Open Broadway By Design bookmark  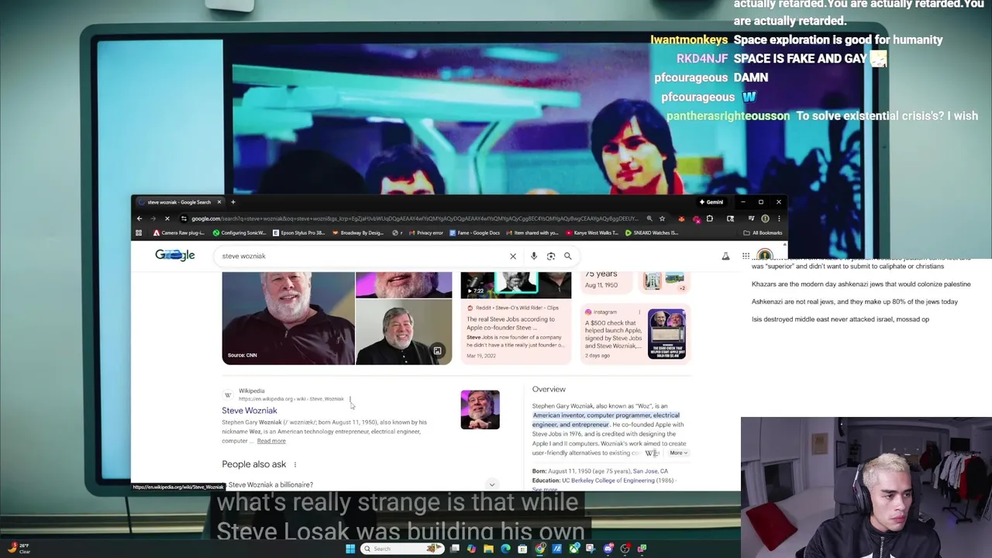(x=359, y=232)
